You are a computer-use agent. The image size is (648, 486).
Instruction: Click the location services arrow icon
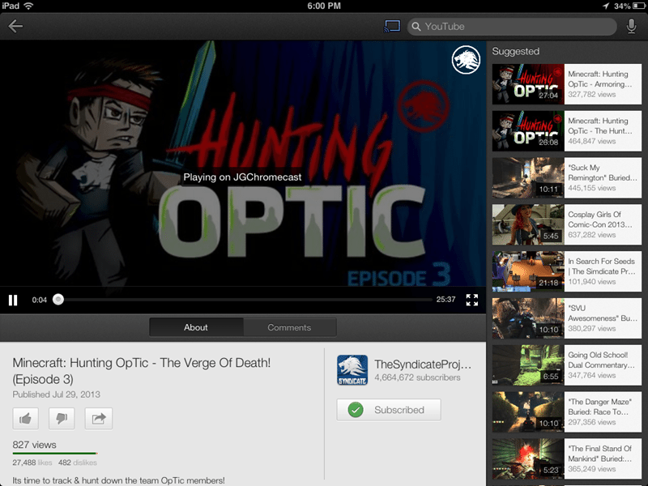click(x=606, y=6)
